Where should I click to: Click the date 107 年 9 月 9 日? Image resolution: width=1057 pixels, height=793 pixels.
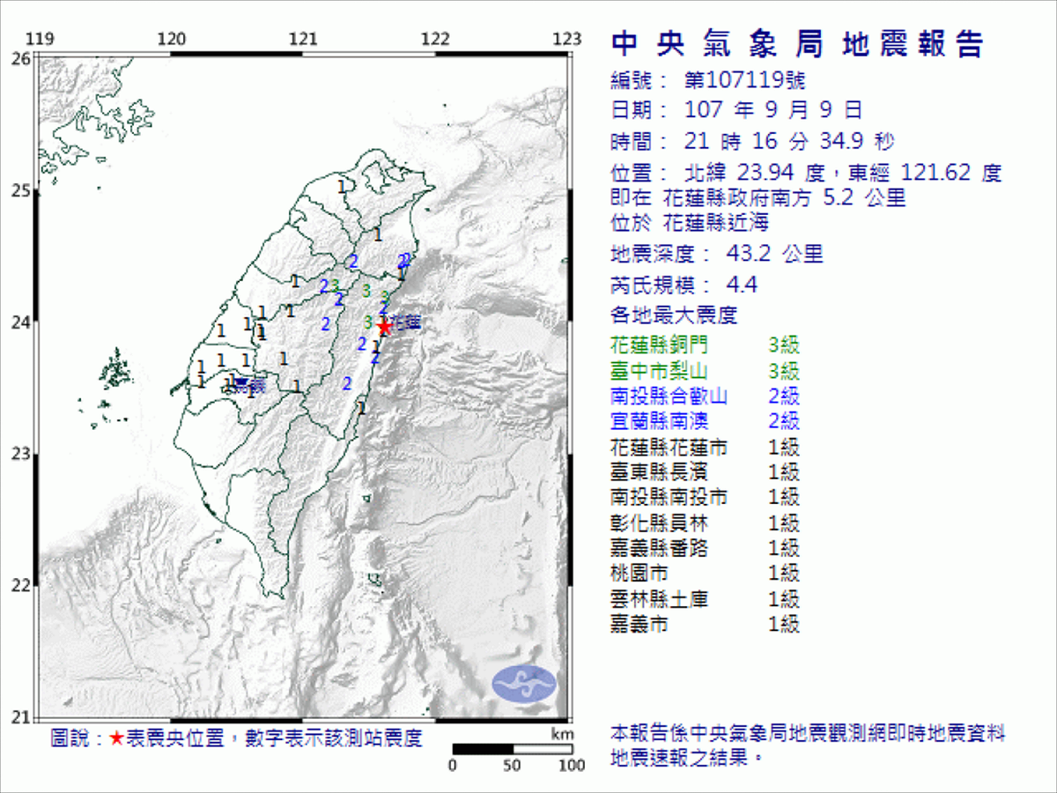coord(773,110)
